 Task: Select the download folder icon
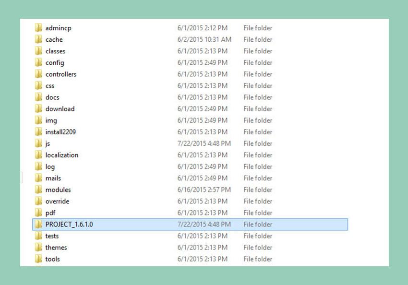click(x=38, y=108)
